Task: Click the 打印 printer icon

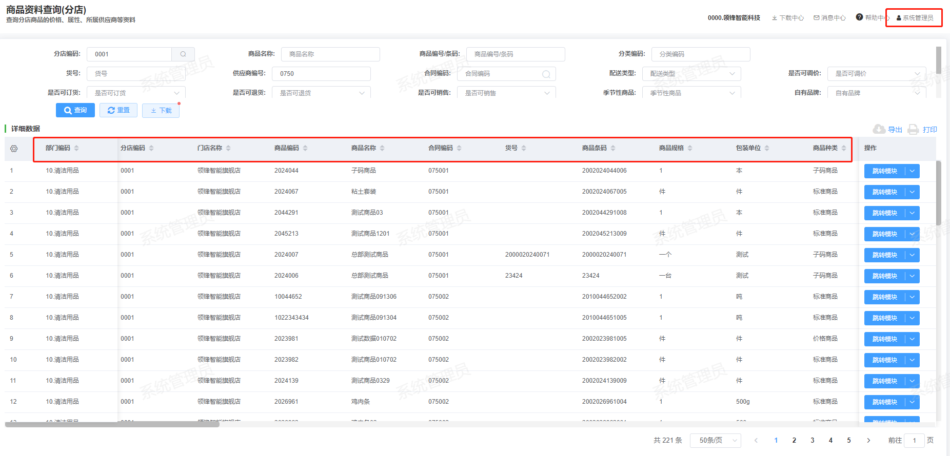Action: pos(913,129)
